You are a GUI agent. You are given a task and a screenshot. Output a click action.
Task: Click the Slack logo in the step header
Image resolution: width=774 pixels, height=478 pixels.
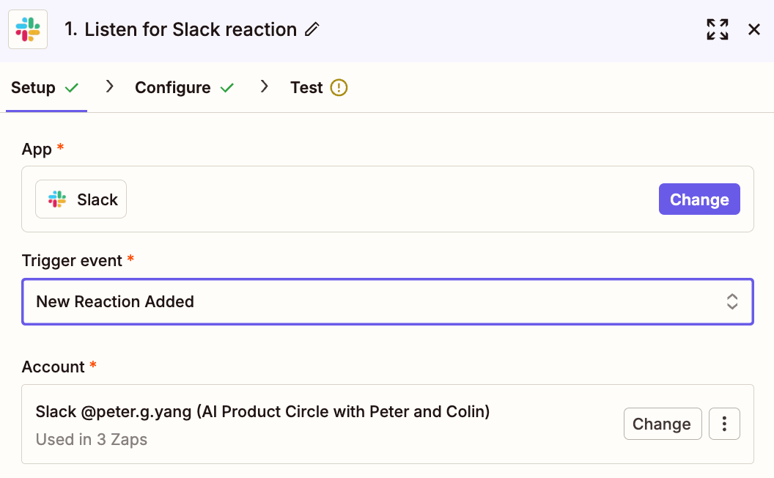click(x=28, y=29)
